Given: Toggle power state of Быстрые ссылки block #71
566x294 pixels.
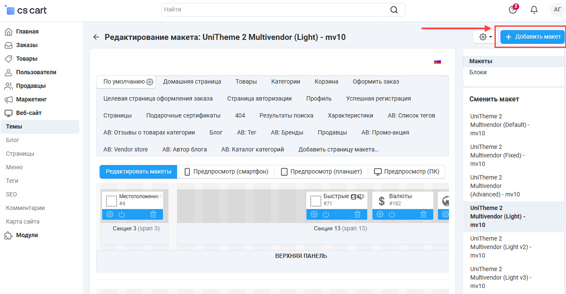Looking at the screenshot, I should click(x=326, y=214).
